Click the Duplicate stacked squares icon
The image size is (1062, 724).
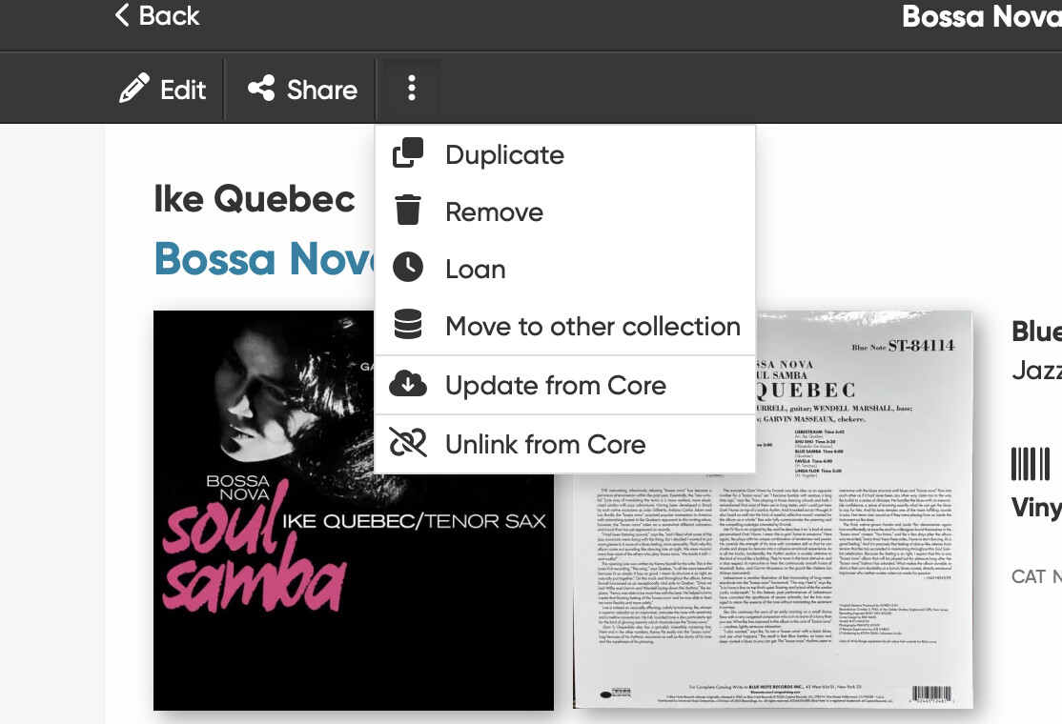coord(408,153)
